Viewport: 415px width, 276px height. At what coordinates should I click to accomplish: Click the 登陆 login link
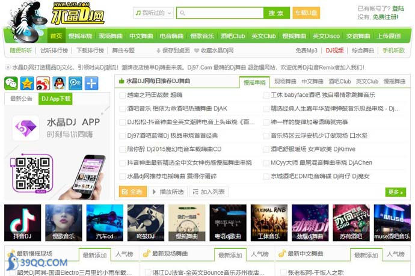[398, 8]
